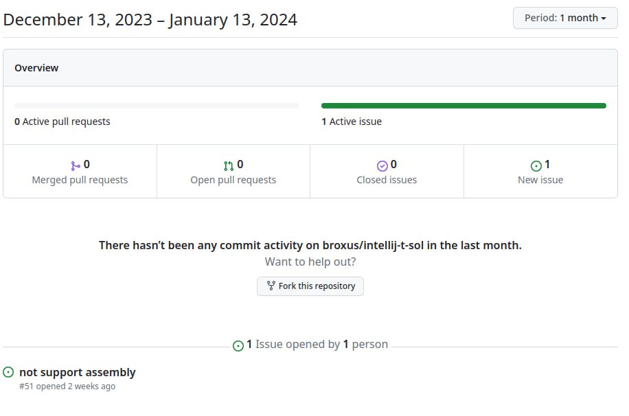Open the Period: 1 month dropdown
629x416 pixels.
coord(564,18)
